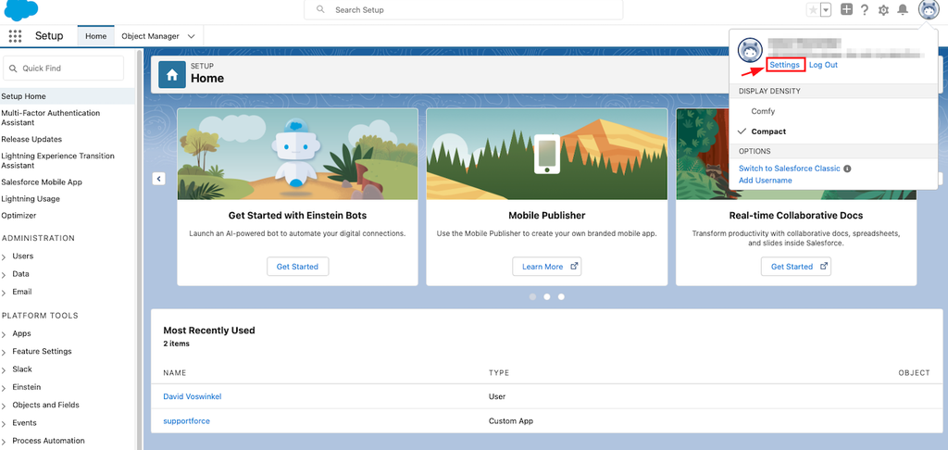Click the Setup Home house icon
The width and height of the screenshot is (948, 450).
[171, 74]
